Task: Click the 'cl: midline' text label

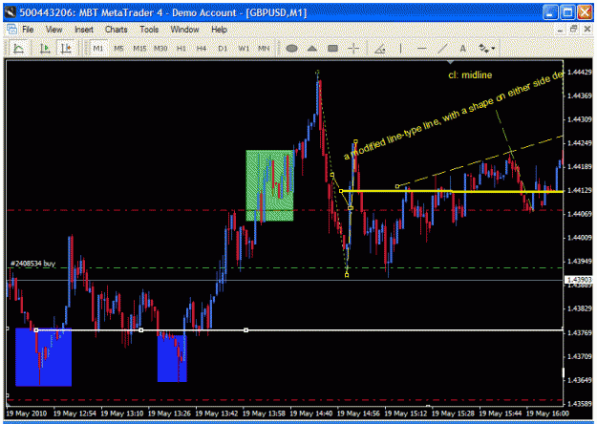Action: pos(470,75)
